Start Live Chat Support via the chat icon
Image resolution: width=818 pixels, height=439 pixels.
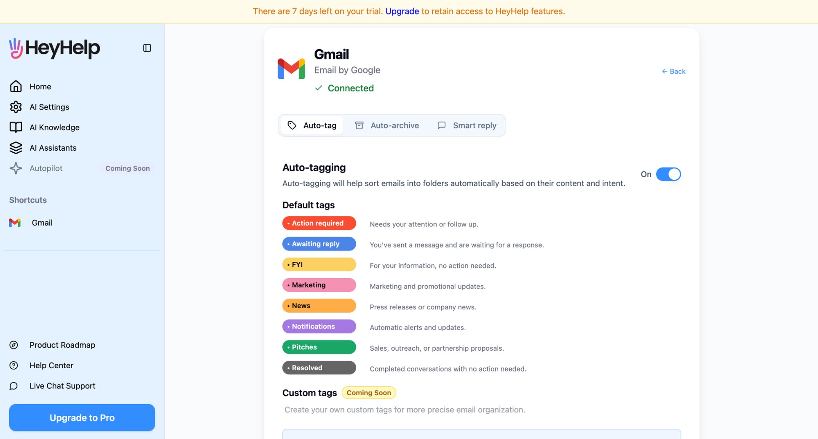[x=14, y=386]
